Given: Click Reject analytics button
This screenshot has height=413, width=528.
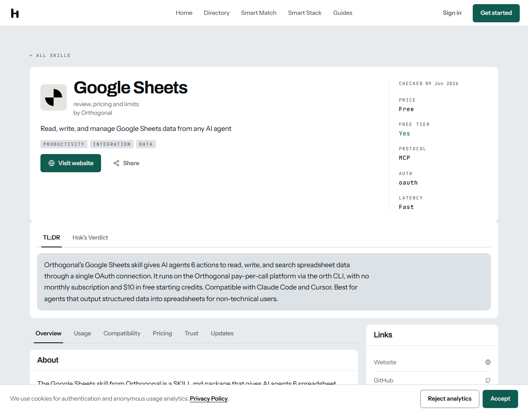Looking at the screenshot, I should coord(450,399).
